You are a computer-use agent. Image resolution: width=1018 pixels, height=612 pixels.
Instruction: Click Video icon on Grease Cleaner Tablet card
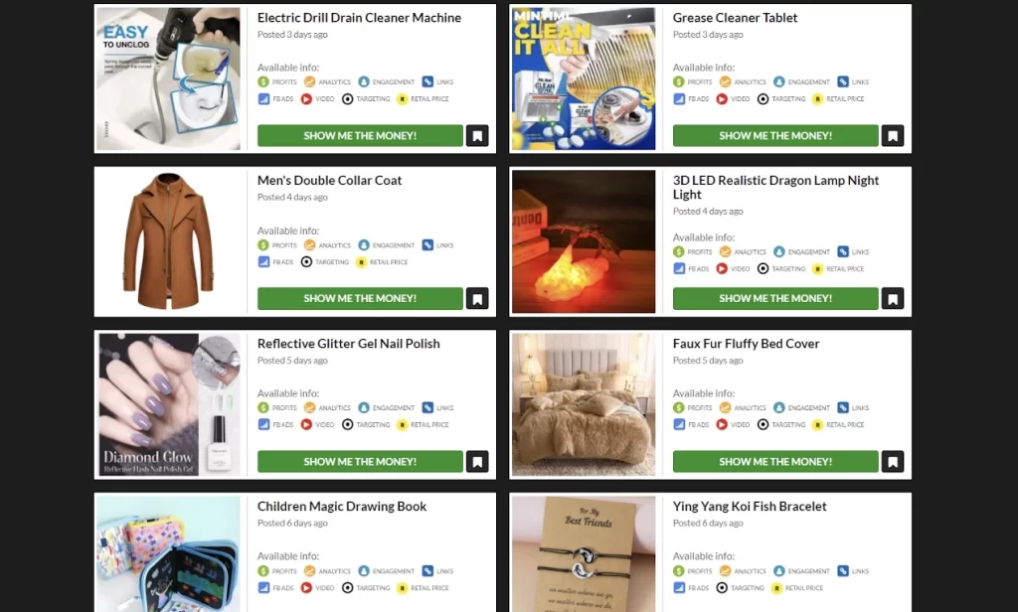722,98
